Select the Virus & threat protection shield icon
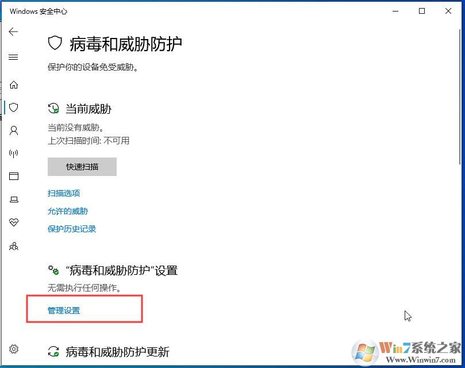Screen dimensions: 465x368 pos(13,108)
